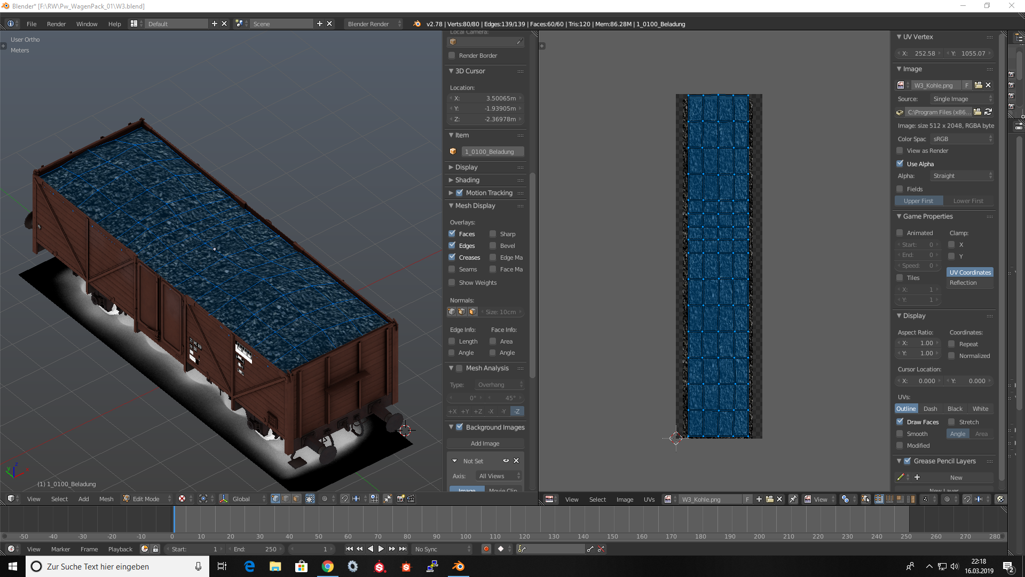Screen dimensions: 1025x577
Task: Play the animation forward
Action: (381, 549)
